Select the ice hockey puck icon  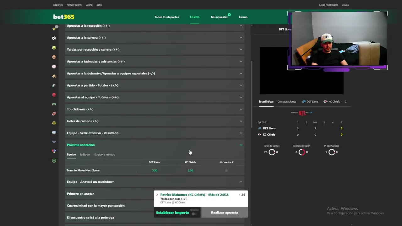coord(54,132)
